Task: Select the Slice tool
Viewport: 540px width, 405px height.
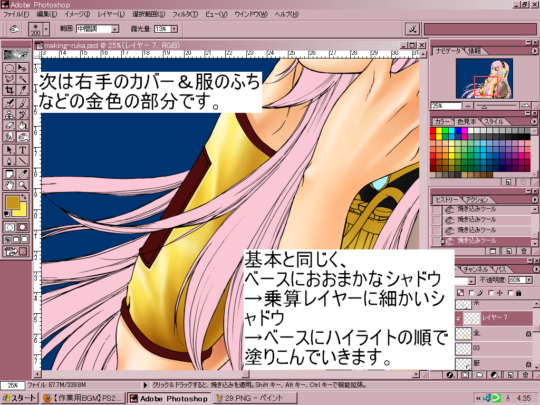Action: pos(23,90)
